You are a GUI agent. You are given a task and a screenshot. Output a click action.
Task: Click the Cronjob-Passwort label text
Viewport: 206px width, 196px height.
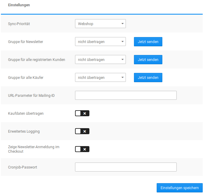22,167
